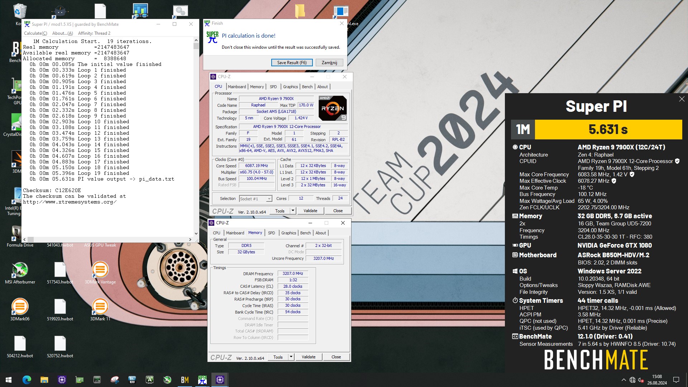Open the Snipping Tool taskbar icon

pyautogui.click(x=114, y=379)
